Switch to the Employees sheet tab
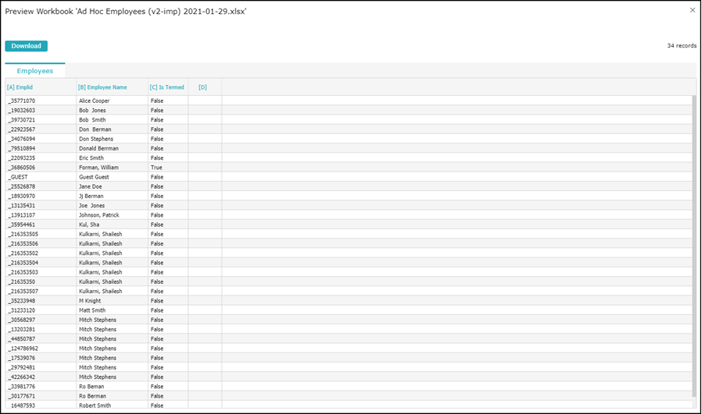 [35, 71]
